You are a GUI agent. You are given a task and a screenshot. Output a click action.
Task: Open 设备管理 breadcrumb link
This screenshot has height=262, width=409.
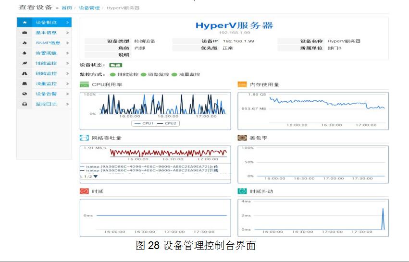[88, 8]
